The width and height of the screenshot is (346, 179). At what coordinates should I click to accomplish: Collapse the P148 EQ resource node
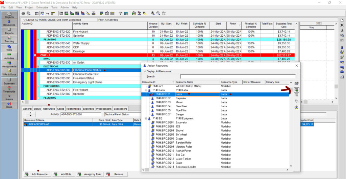146,118
